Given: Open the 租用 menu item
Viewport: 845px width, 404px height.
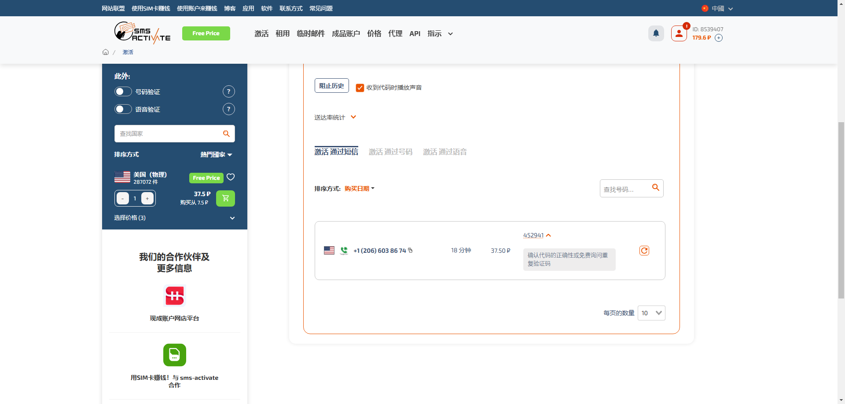Looking at the screenshot, I should point(283,34).
